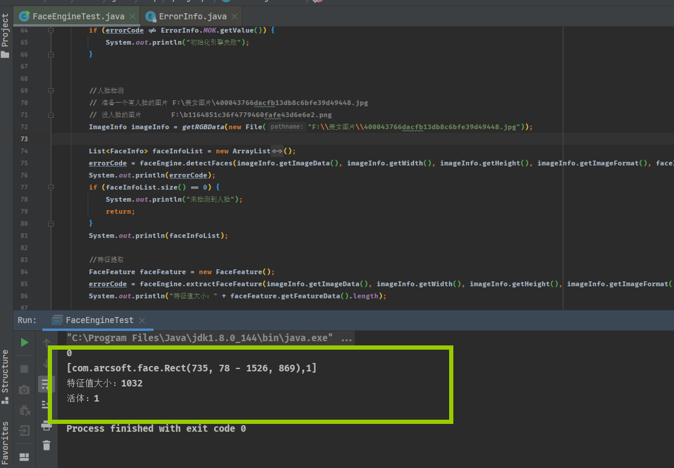Click the "初始化引擎失败" string literal
The height and width of the screenshot is (468, 674).
(214, 42)
